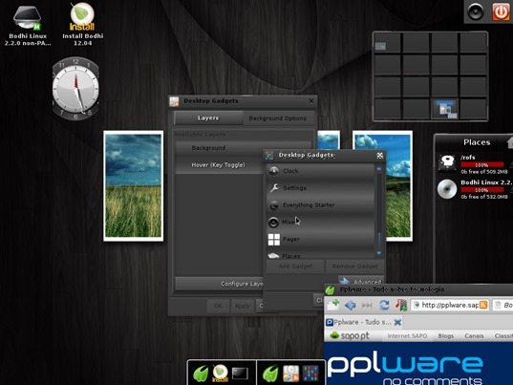Open the mixer speaker icon in top shelf

pos(476,11)
